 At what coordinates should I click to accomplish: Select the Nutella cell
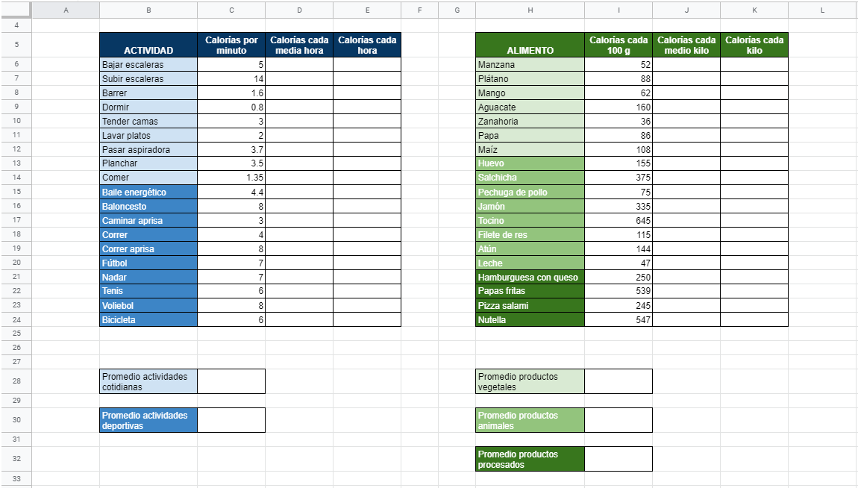[530, 319]
